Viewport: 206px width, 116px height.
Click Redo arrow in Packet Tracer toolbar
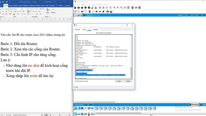(x=110, y=8)
